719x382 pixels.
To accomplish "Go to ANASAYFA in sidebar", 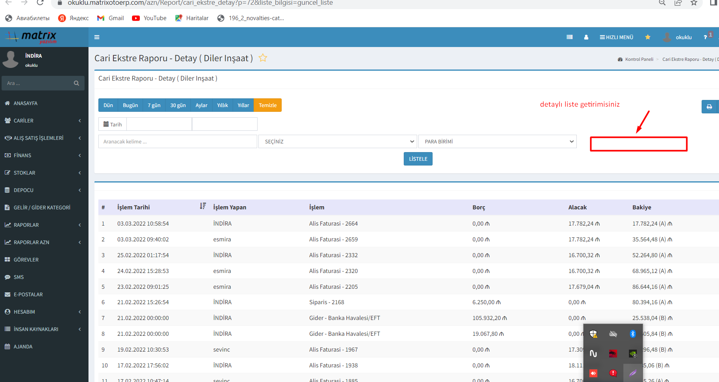I will [x=26, y=103].
